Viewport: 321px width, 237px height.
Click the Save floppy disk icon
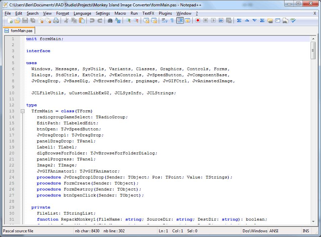(25, 20)
